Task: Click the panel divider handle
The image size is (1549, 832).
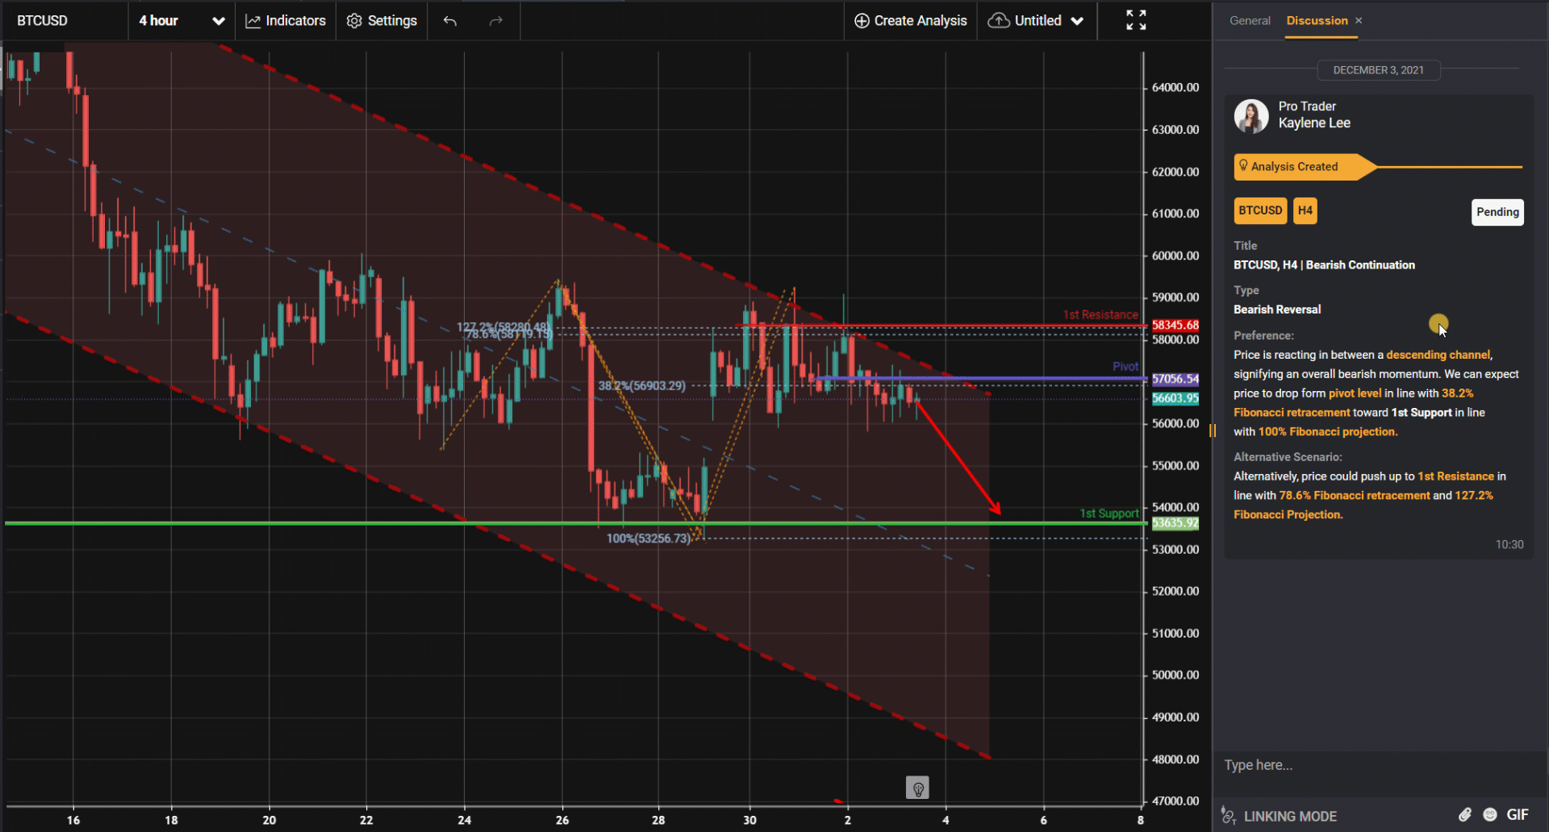Action: point(1213,431)
